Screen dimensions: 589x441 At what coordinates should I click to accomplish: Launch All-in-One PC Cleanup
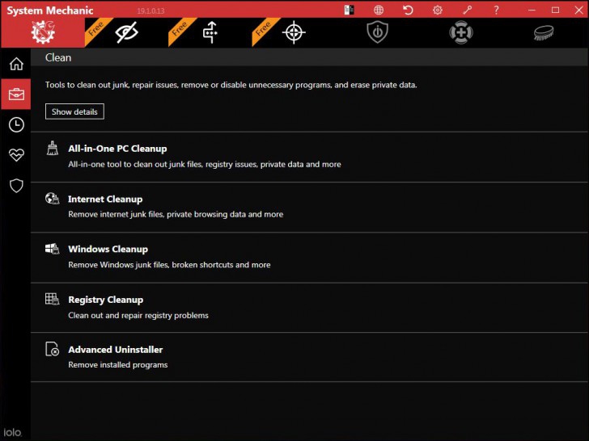(309, 157)
